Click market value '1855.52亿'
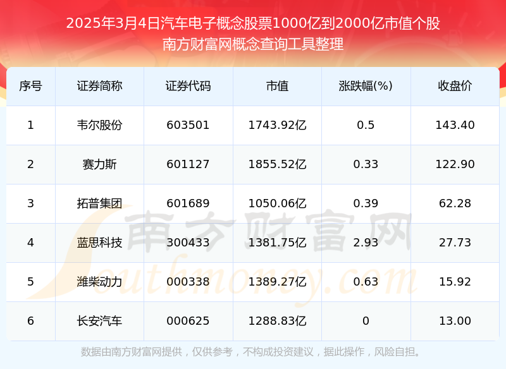The width and height of the screenshot is (506, 369). (277, 164)
